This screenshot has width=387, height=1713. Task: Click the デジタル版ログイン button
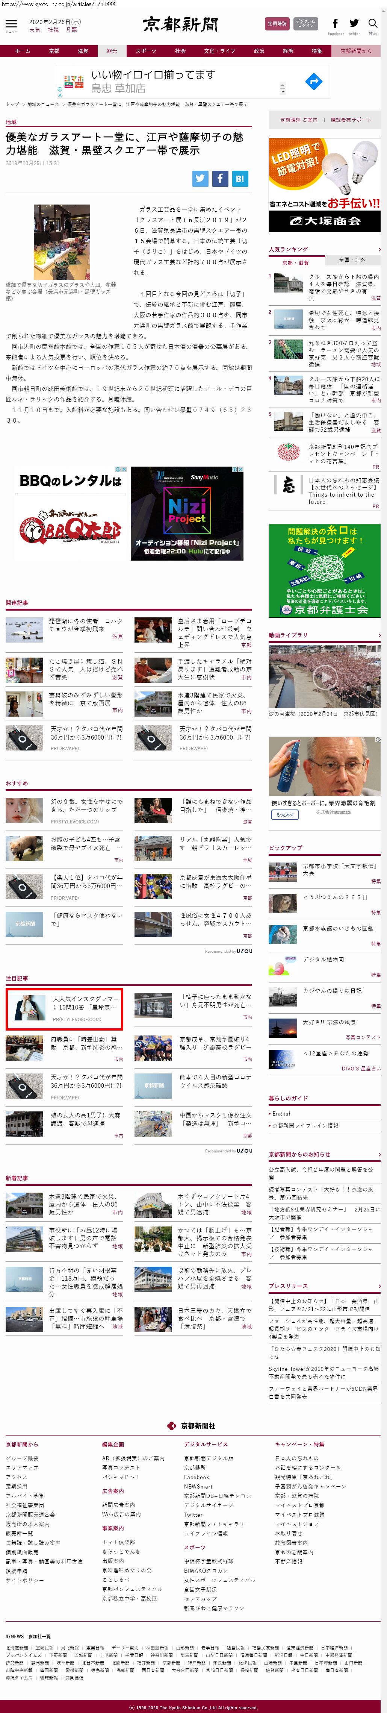[305, 24]
